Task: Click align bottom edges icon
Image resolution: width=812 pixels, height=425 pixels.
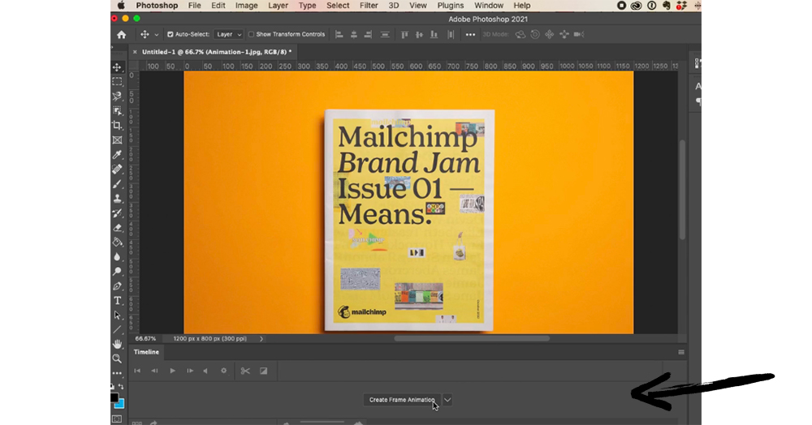Action: pyautogui.click(x=434, y=35)
